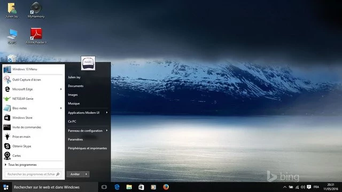Image resolution: width=342 pixels, height=192 pixels.
Task: Click the Cartes webcam-like icon
Action: tap(7, 156)
